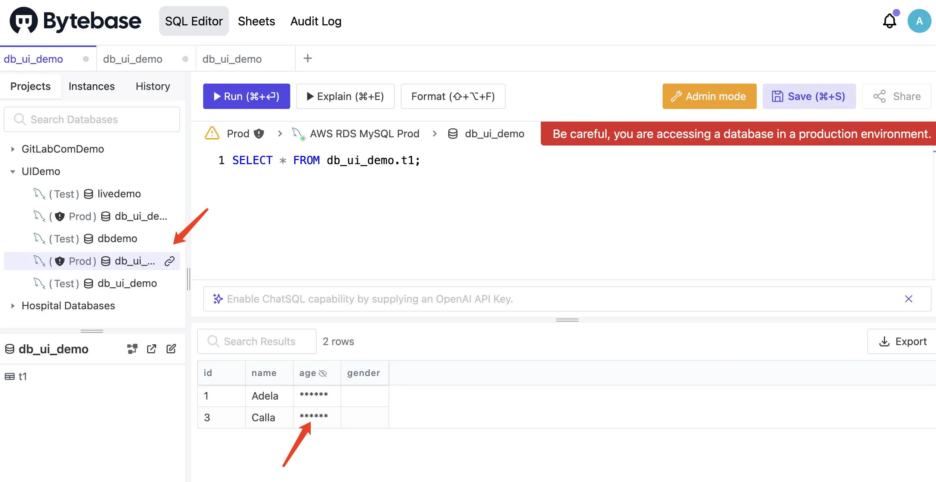Enable Admin mode
The height and width of the screenshot is (482, 936).
[709, 96]
